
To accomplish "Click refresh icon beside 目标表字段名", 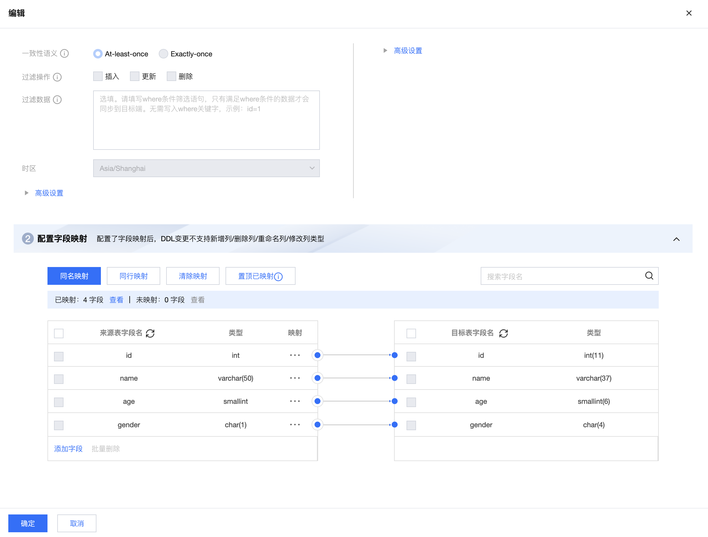I will click(503, 333).
